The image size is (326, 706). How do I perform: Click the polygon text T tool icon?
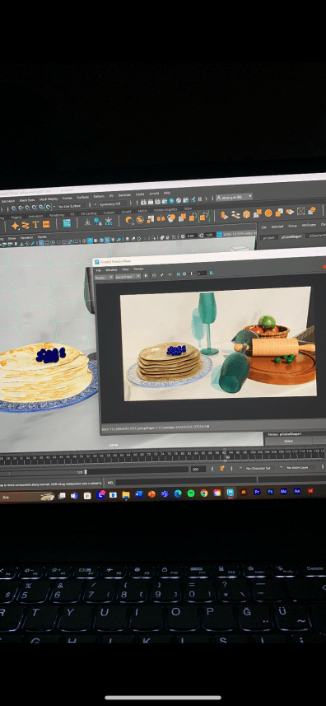35,224
